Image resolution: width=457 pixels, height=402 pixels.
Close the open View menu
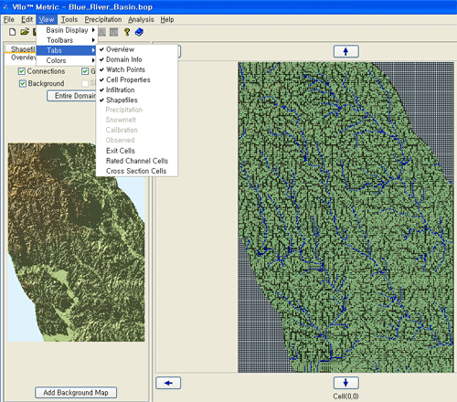[47, 19]
